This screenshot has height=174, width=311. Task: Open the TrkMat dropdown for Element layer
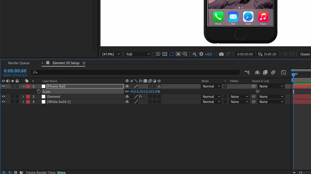click(x=239, y=97)
